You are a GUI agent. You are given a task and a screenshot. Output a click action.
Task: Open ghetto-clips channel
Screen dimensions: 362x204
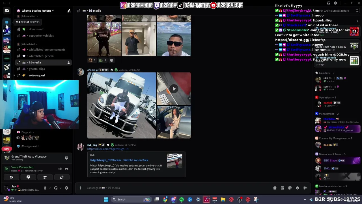point(43,69)
